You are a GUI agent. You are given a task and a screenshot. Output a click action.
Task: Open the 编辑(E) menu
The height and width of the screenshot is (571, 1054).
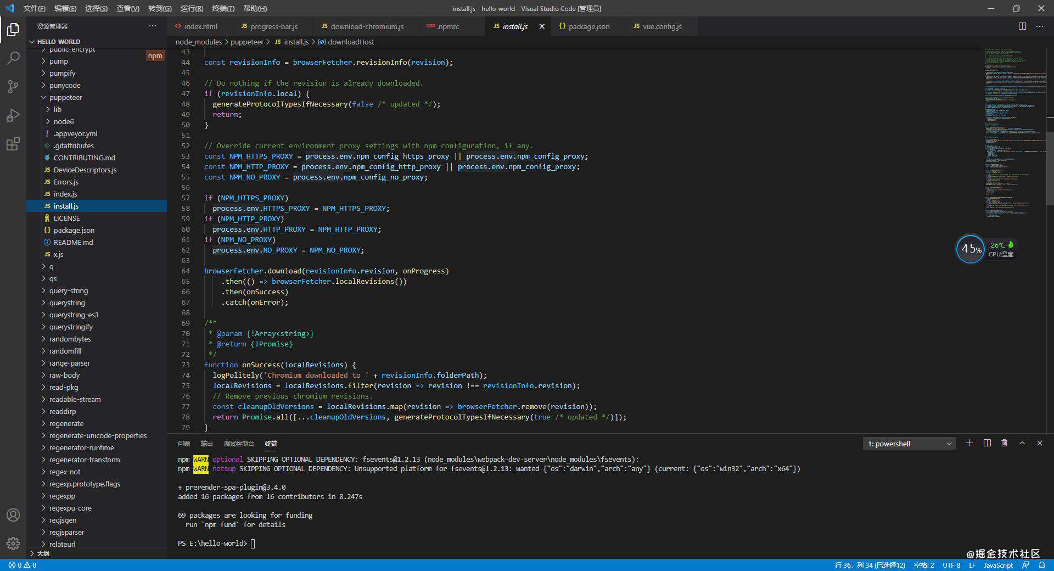[x=65, y=8]
